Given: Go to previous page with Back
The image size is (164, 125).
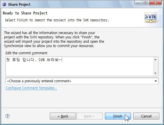Looking at the screenshot, I should point(63,116).
